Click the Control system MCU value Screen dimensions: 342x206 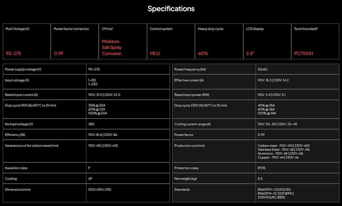pyautogui.click(x=155, y=53)
